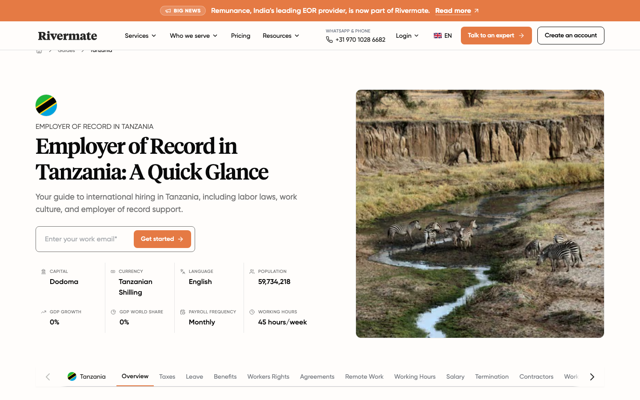
Task: Select the Overview tab
Action: [x=135, y=376]
